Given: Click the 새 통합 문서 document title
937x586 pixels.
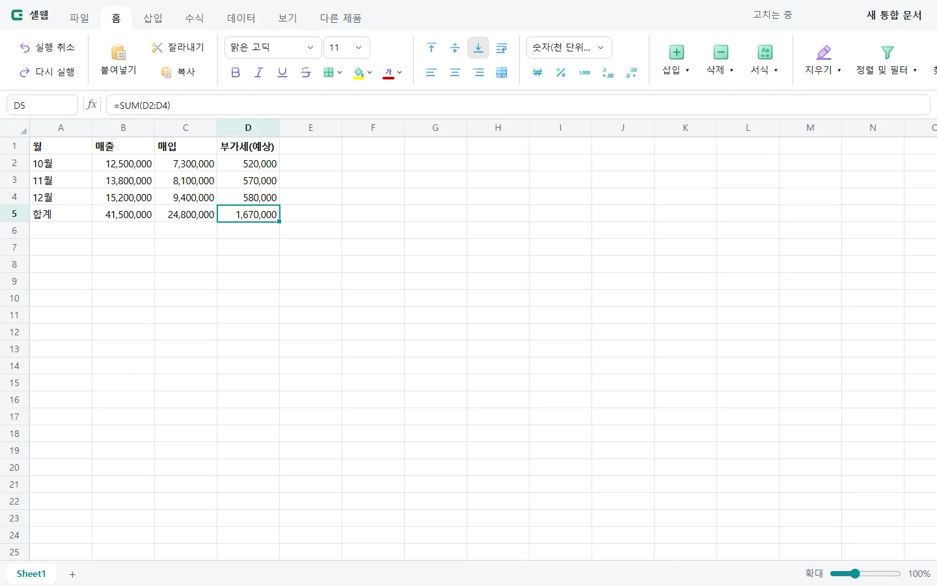Looking at the screenshot, I should 894,15.
